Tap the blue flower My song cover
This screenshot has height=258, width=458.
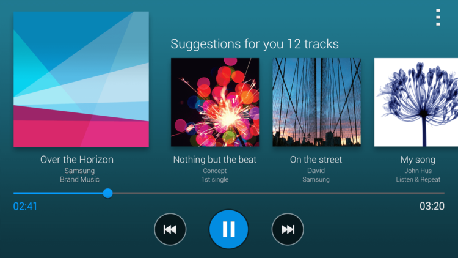click(x=416, y=102)
